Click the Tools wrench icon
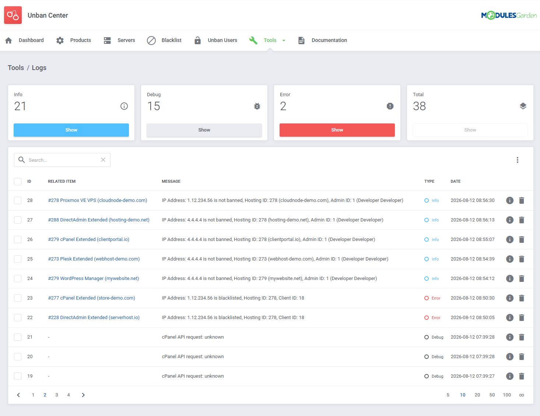 (253, 41)
